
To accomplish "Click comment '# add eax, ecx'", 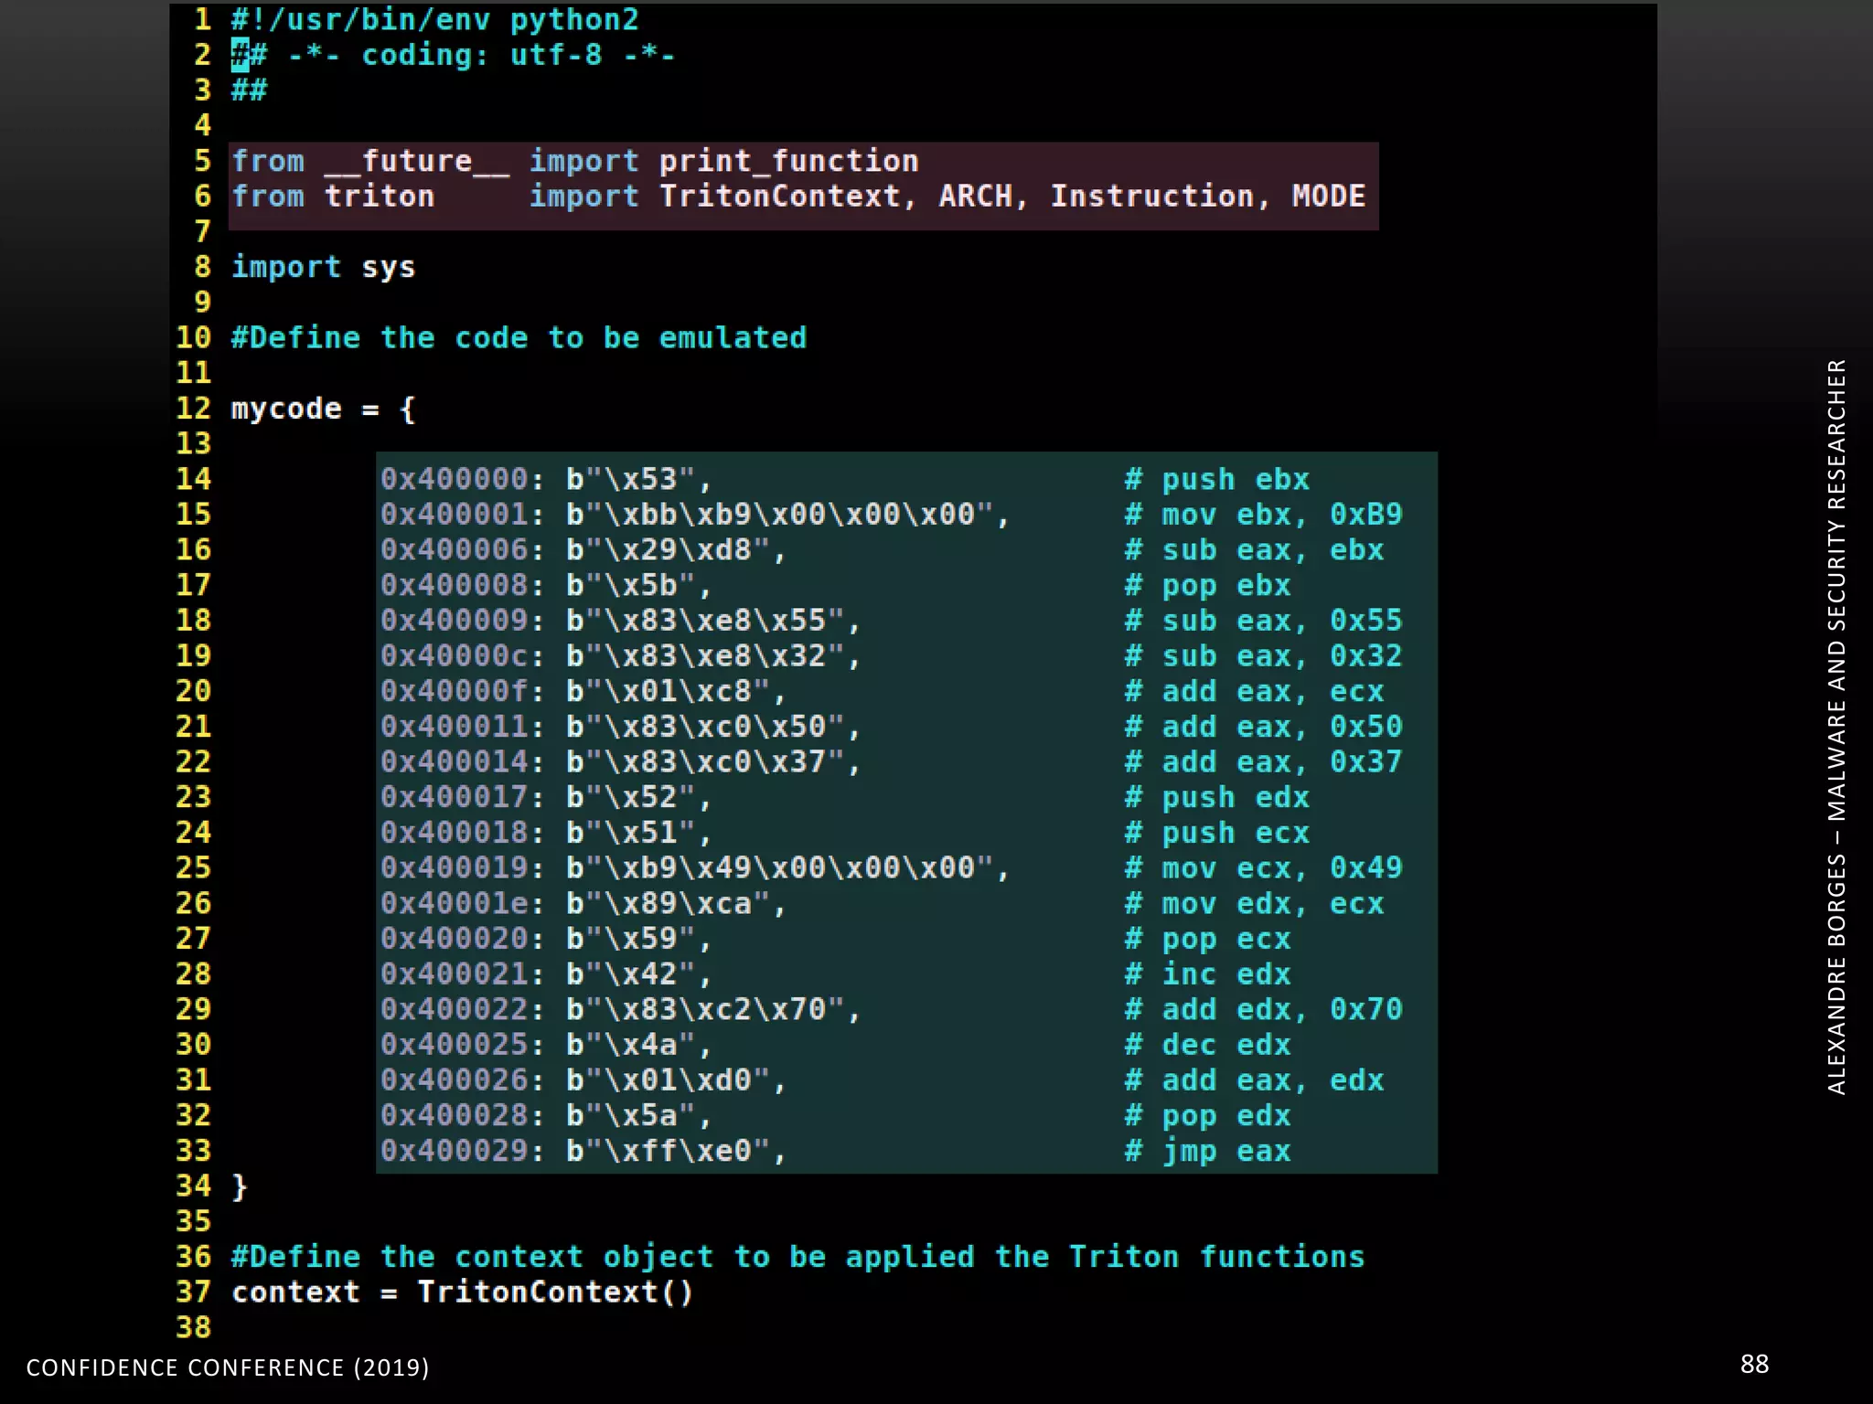I will coord(1254,692).
